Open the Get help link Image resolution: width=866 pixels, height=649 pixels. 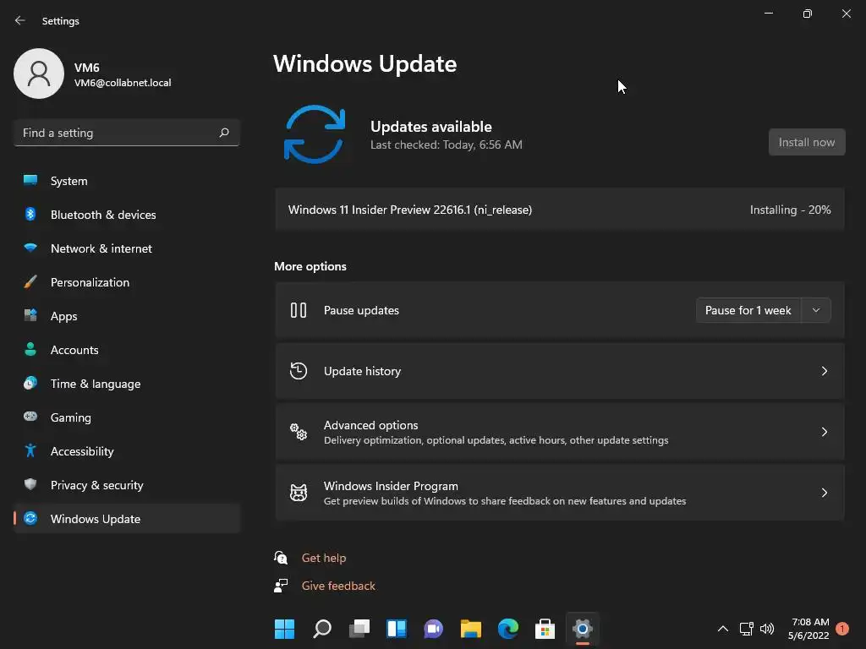pos(324,558)
